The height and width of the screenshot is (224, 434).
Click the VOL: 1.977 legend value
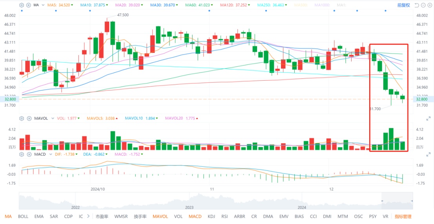[69, 118]
